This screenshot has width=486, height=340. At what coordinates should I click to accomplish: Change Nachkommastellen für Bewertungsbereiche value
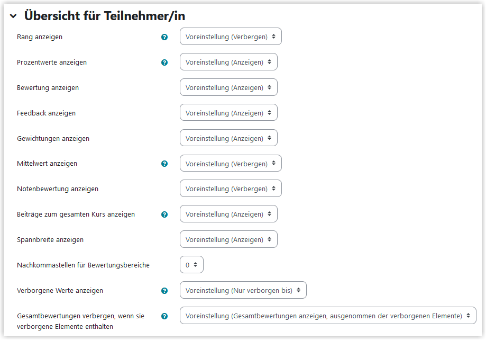(x=191, y=265)
